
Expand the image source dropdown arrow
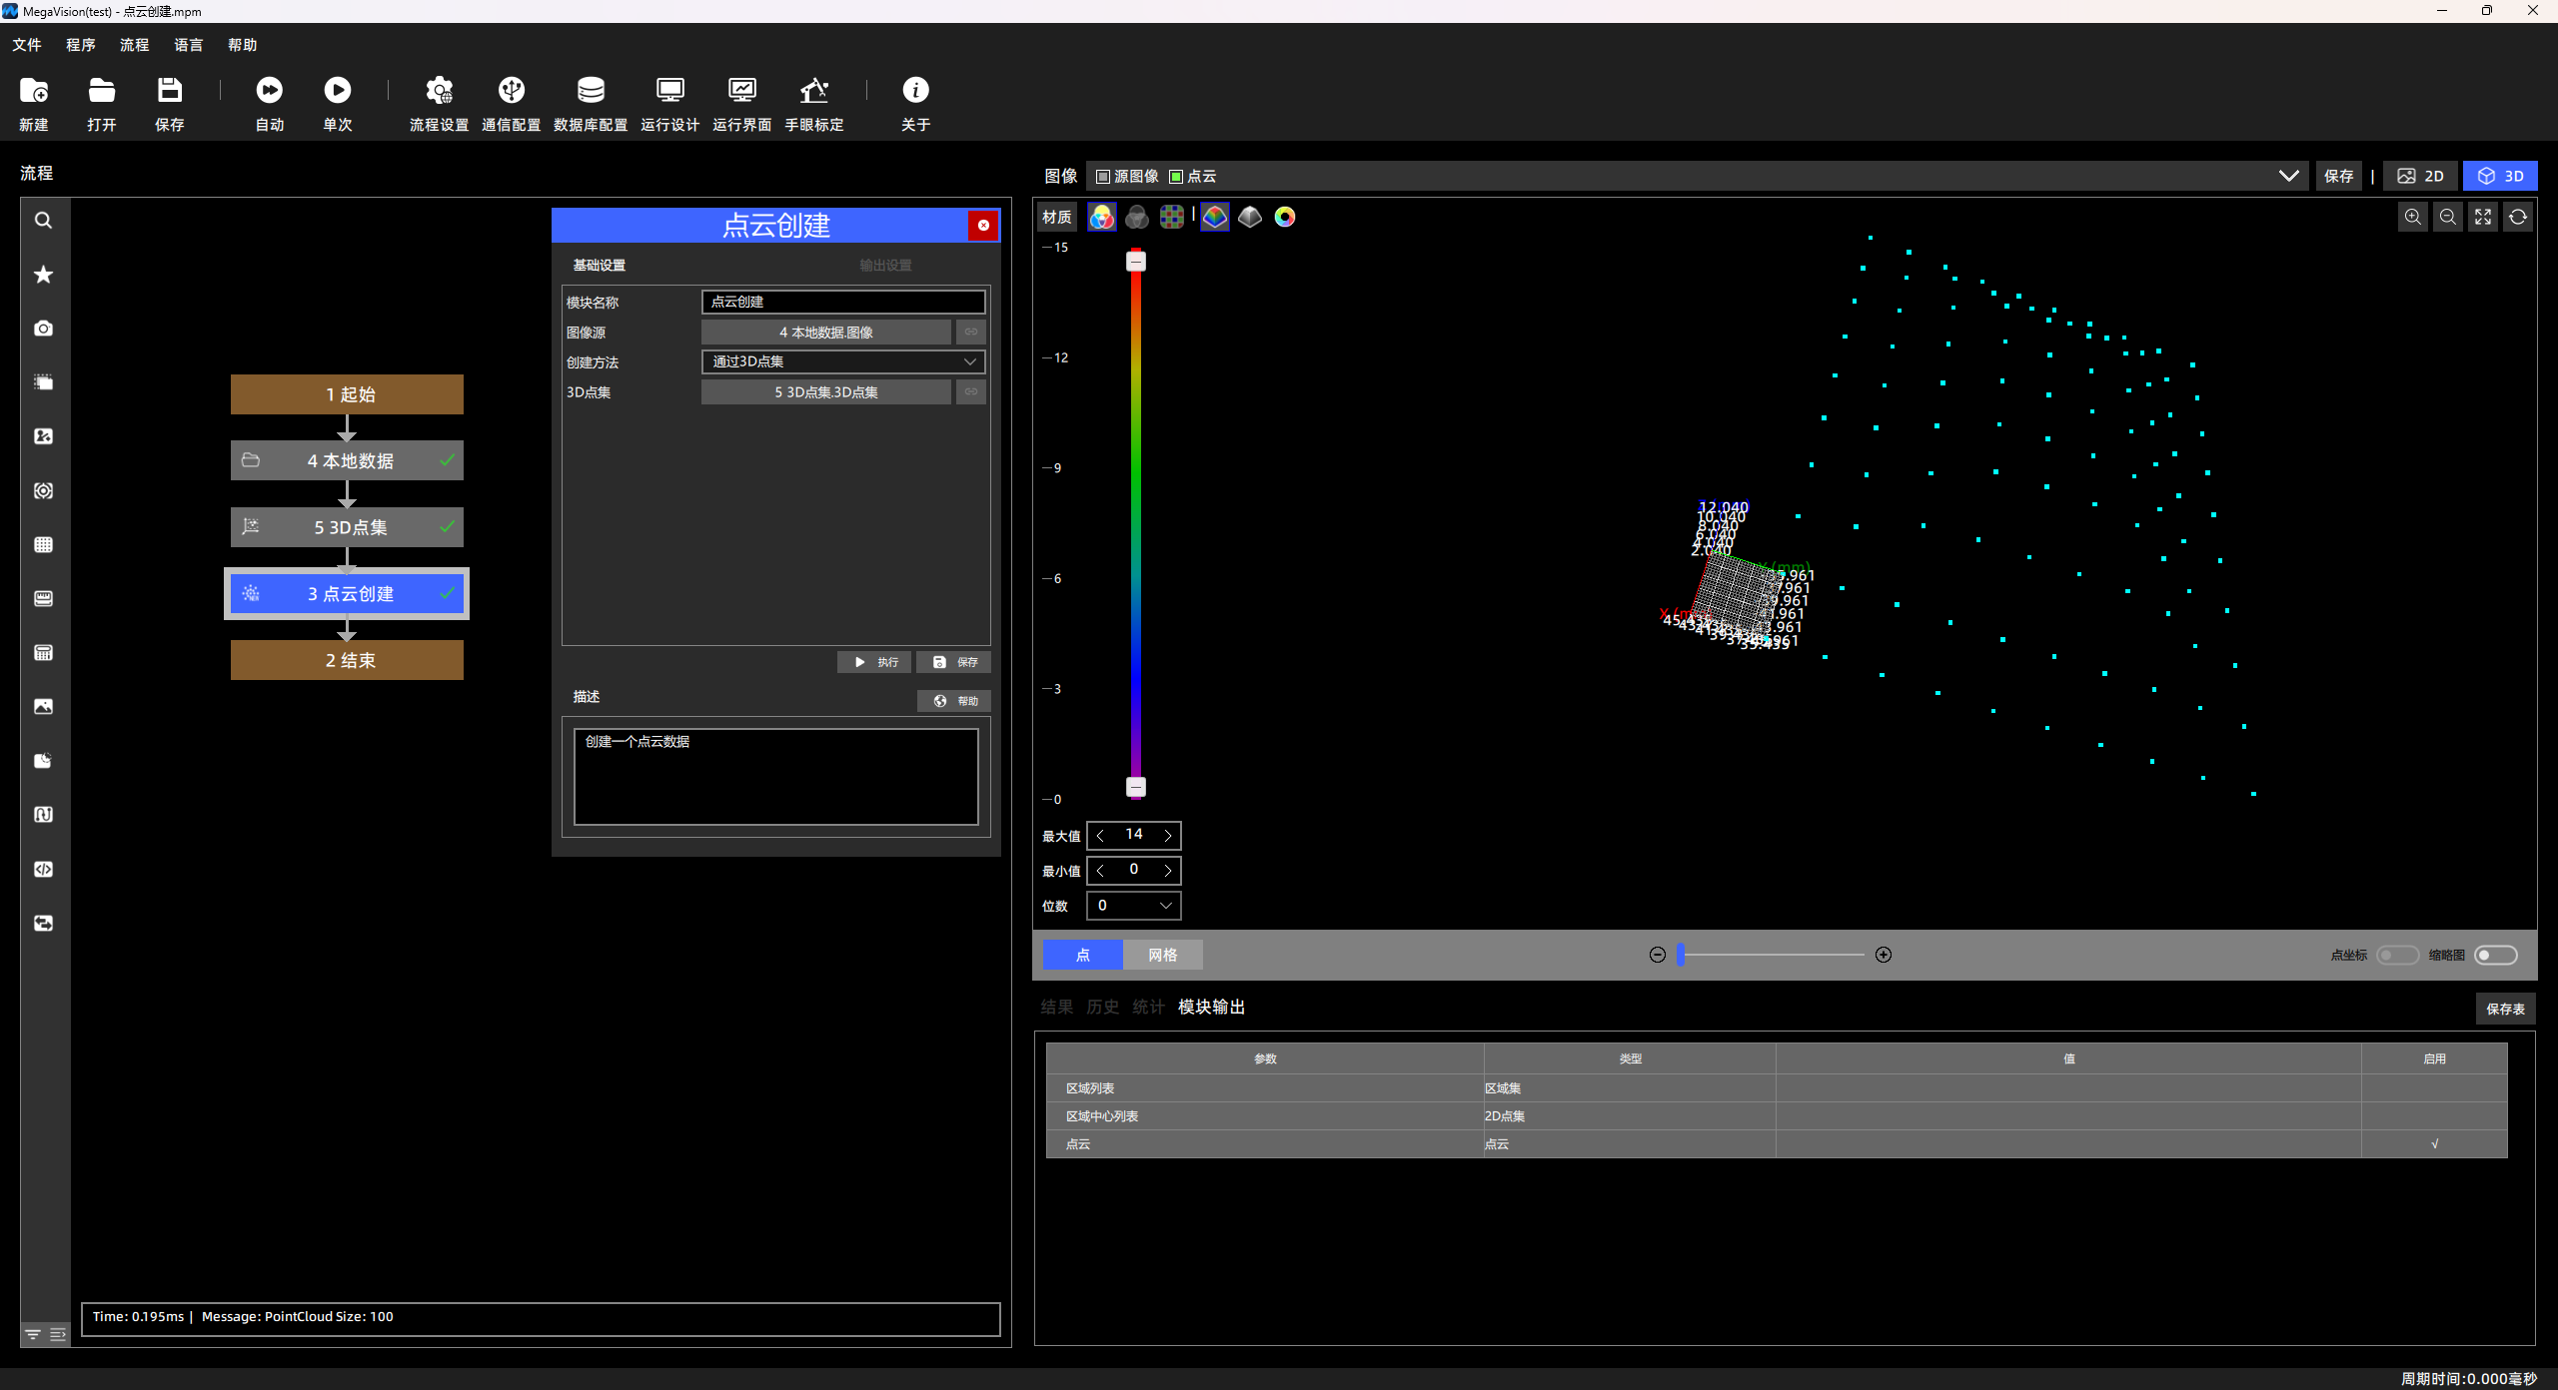click(x=2288, y=176)
